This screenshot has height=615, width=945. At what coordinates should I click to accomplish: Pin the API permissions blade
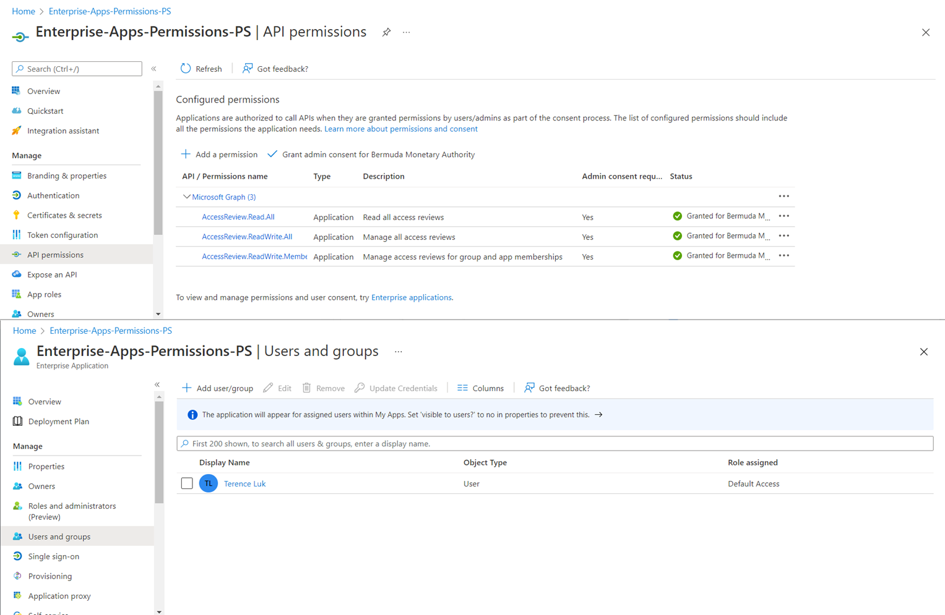click(386, 32)
